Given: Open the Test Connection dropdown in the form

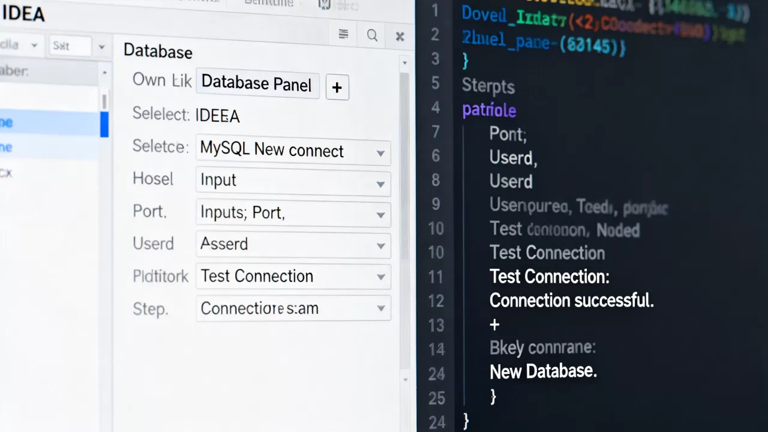Looking at the screenshot, I should pos(293,277).
